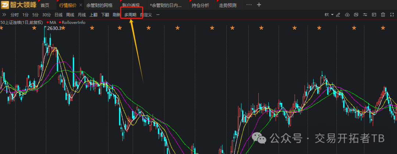Switch to the 5分 period
397x154 pixels.
click(35, 15)
